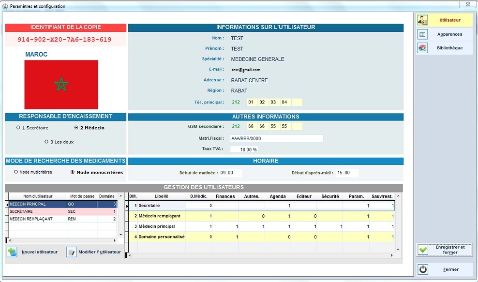Click the Nouvel utilisateur plus icon
Image resolution: width=478 pixels, height=282 pixels.
click(x=12, y=252)
